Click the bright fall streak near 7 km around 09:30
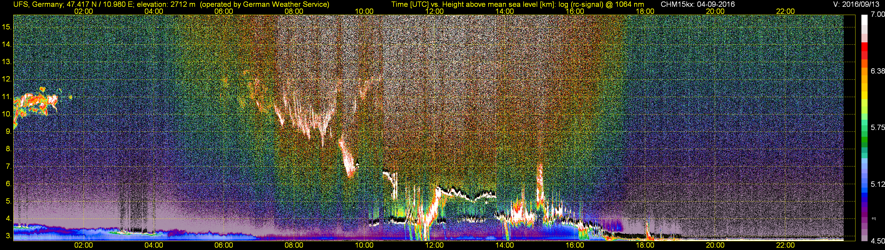The width and height of the screenshot is (885, 250). [348, 158]
